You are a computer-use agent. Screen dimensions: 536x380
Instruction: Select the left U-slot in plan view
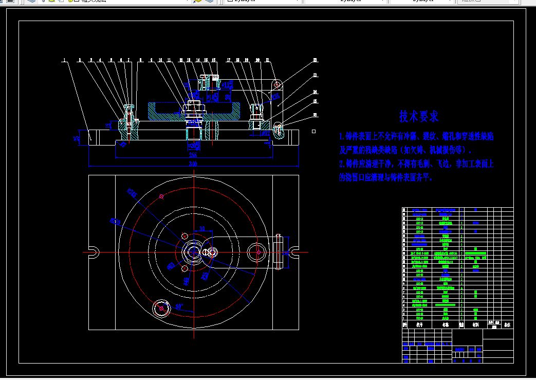tap(94, 252)
